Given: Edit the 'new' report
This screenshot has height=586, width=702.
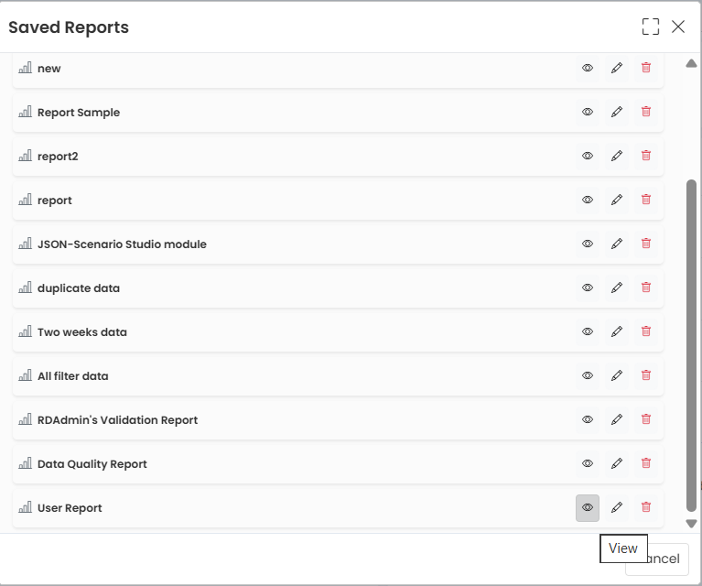Looking at the screenshot, I should [x=617, y=68].
